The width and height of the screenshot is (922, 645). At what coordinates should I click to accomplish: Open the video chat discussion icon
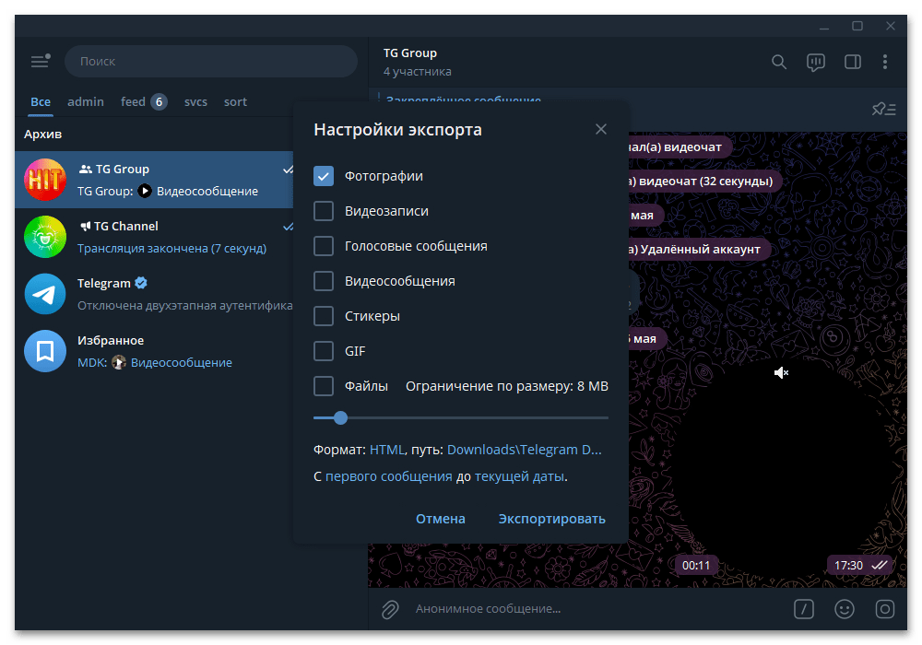(x=816, y=63)
